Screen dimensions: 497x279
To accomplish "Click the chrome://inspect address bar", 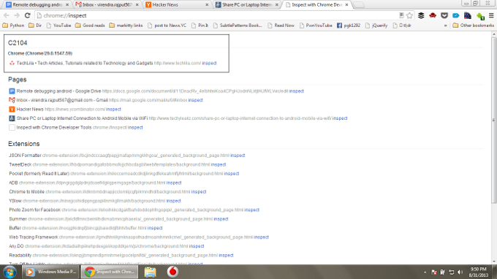I will click(x=219, y=15).
